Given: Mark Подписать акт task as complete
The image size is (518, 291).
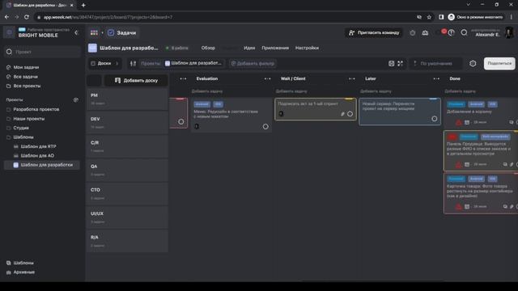Looking at the screenshot, I should [350, 114].
